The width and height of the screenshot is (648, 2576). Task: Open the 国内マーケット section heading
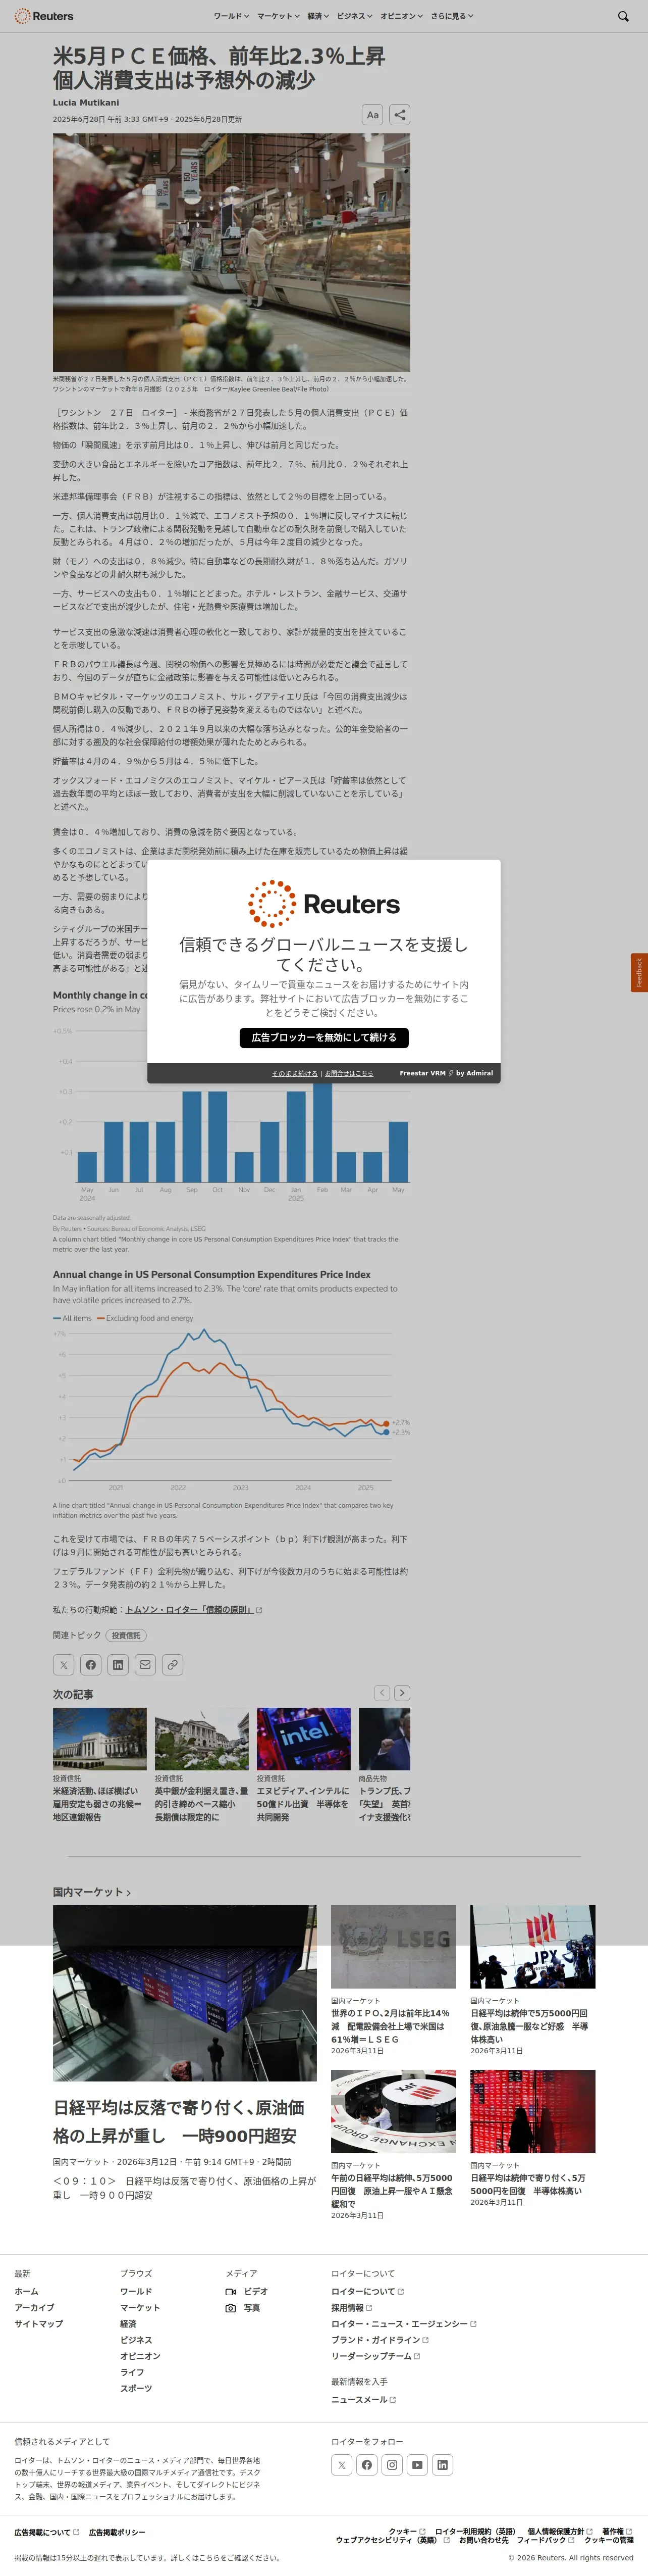pos(92,1892)
